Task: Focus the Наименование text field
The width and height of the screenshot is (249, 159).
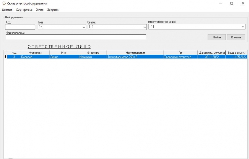Action: pyautogui.click(x=76, y=37)
